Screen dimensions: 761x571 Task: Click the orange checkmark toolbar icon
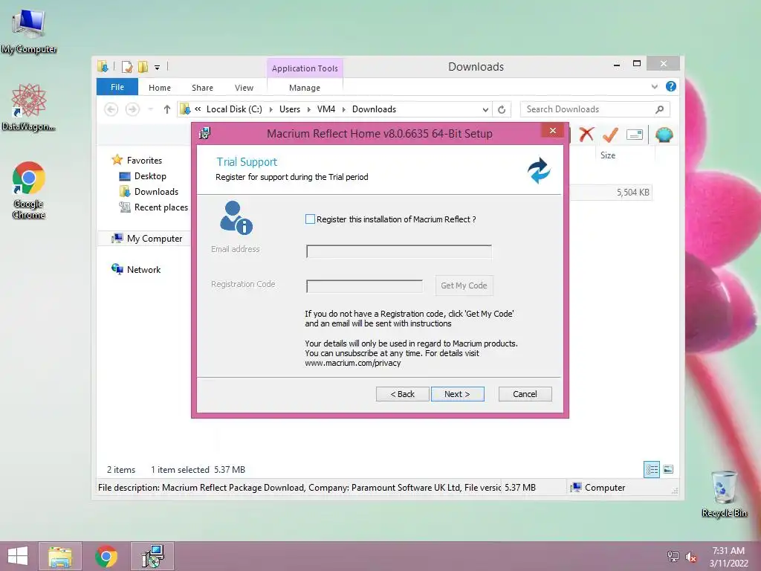(610, 135)
